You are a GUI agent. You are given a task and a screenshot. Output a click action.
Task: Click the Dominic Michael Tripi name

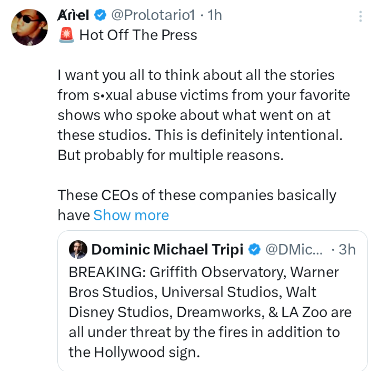[167, 249]
